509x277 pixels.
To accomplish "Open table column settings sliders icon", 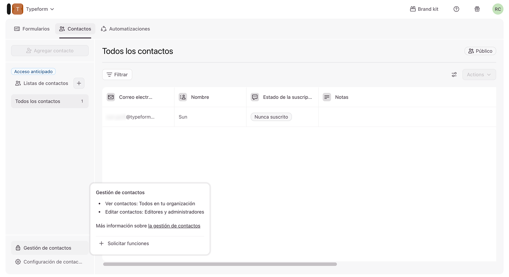I will (454, 75).
